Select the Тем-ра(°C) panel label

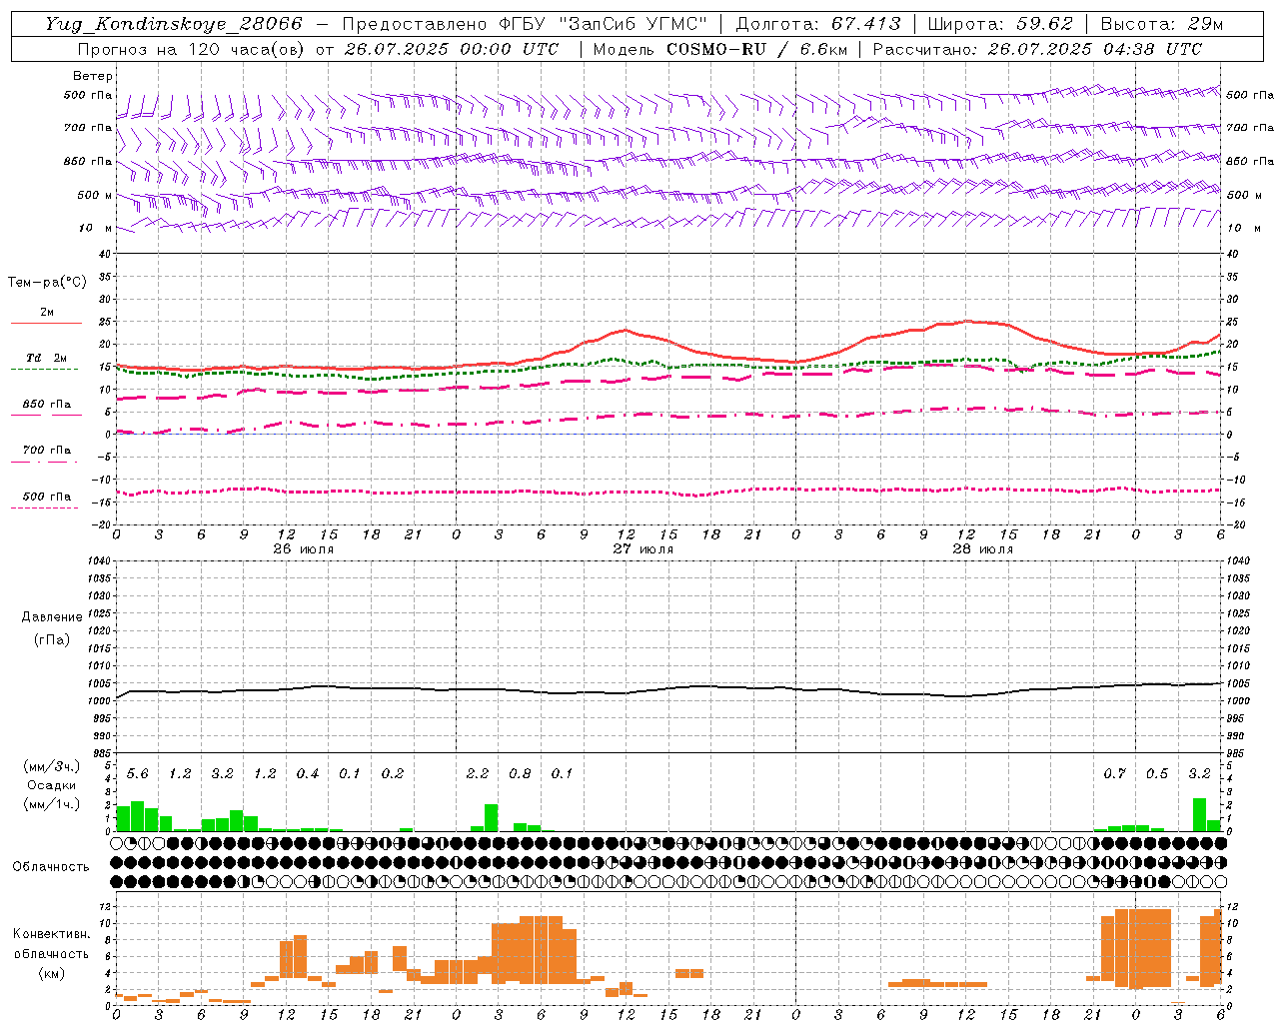[47, 282]
